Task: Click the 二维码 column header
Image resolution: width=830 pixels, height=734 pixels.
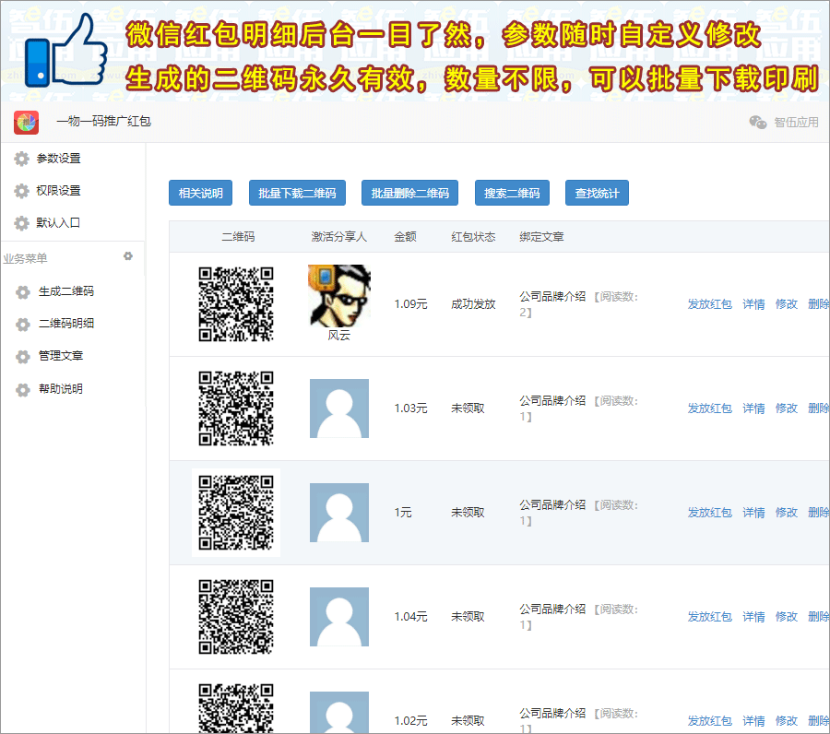Action: click(x=238, y=237)
